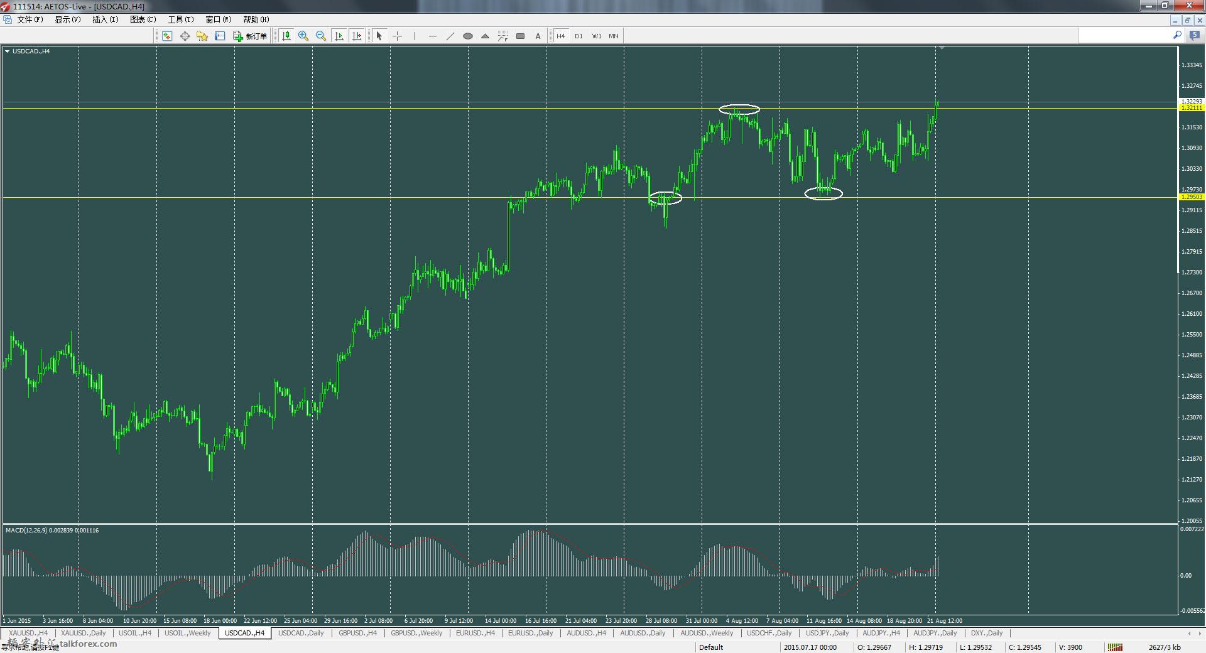Select the crosshair tool
Screen dimensions: 1206x653
tap(397, 36)
